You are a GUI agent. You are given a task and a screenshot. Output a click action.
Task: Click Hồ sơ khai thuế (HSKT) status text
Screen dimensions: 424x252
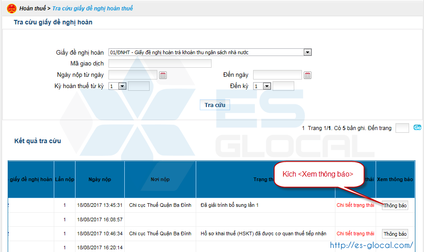tap(264, 233)
